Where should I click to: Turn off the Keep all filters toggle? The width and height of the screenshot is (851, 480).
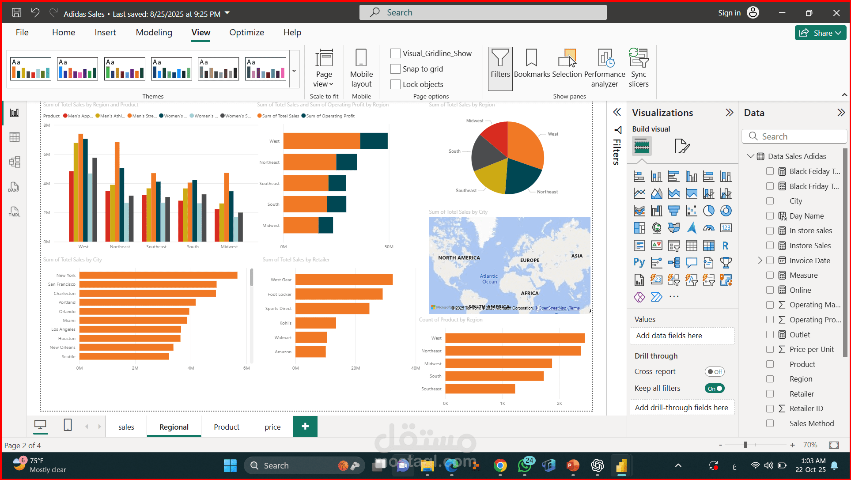pos(715,388)
